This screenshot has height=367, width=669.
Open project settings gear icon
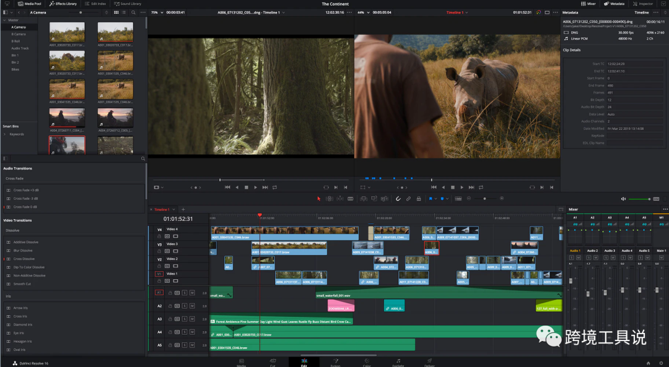tap(660, 363)
